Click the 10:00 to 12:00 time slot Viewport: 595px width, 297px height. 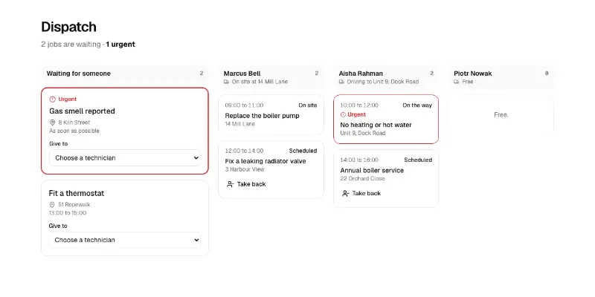359,105
